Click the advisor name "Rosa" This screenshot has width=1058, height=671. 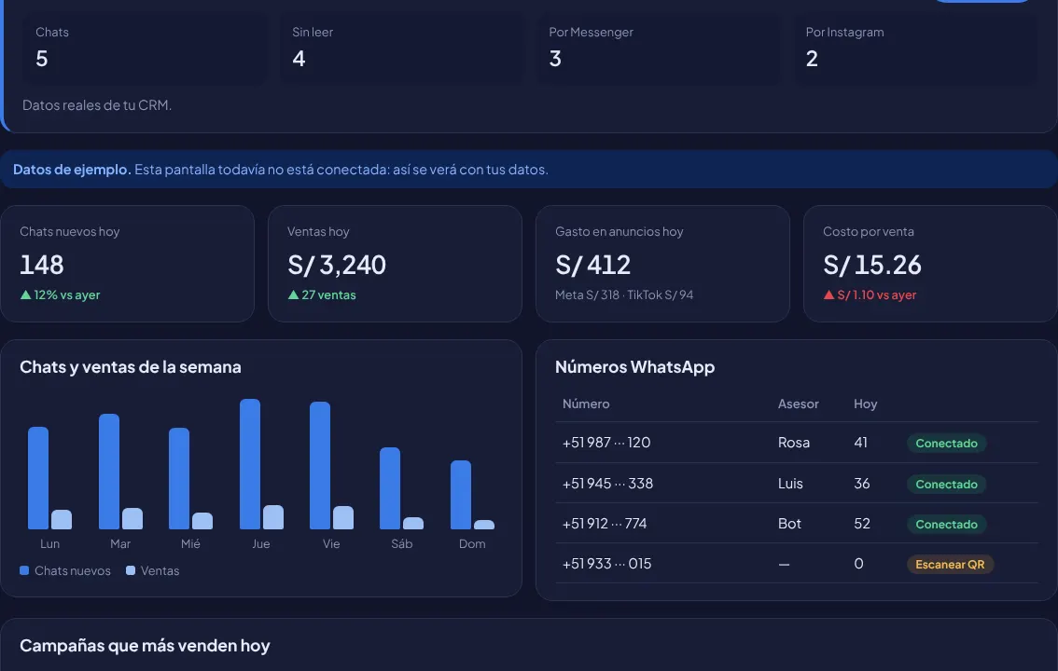(793, 443)
